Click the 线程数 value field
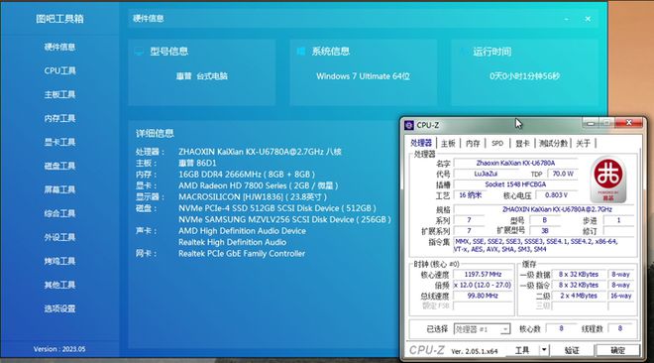This screenshot has width=654, height=363. click(x=619, y=329)
